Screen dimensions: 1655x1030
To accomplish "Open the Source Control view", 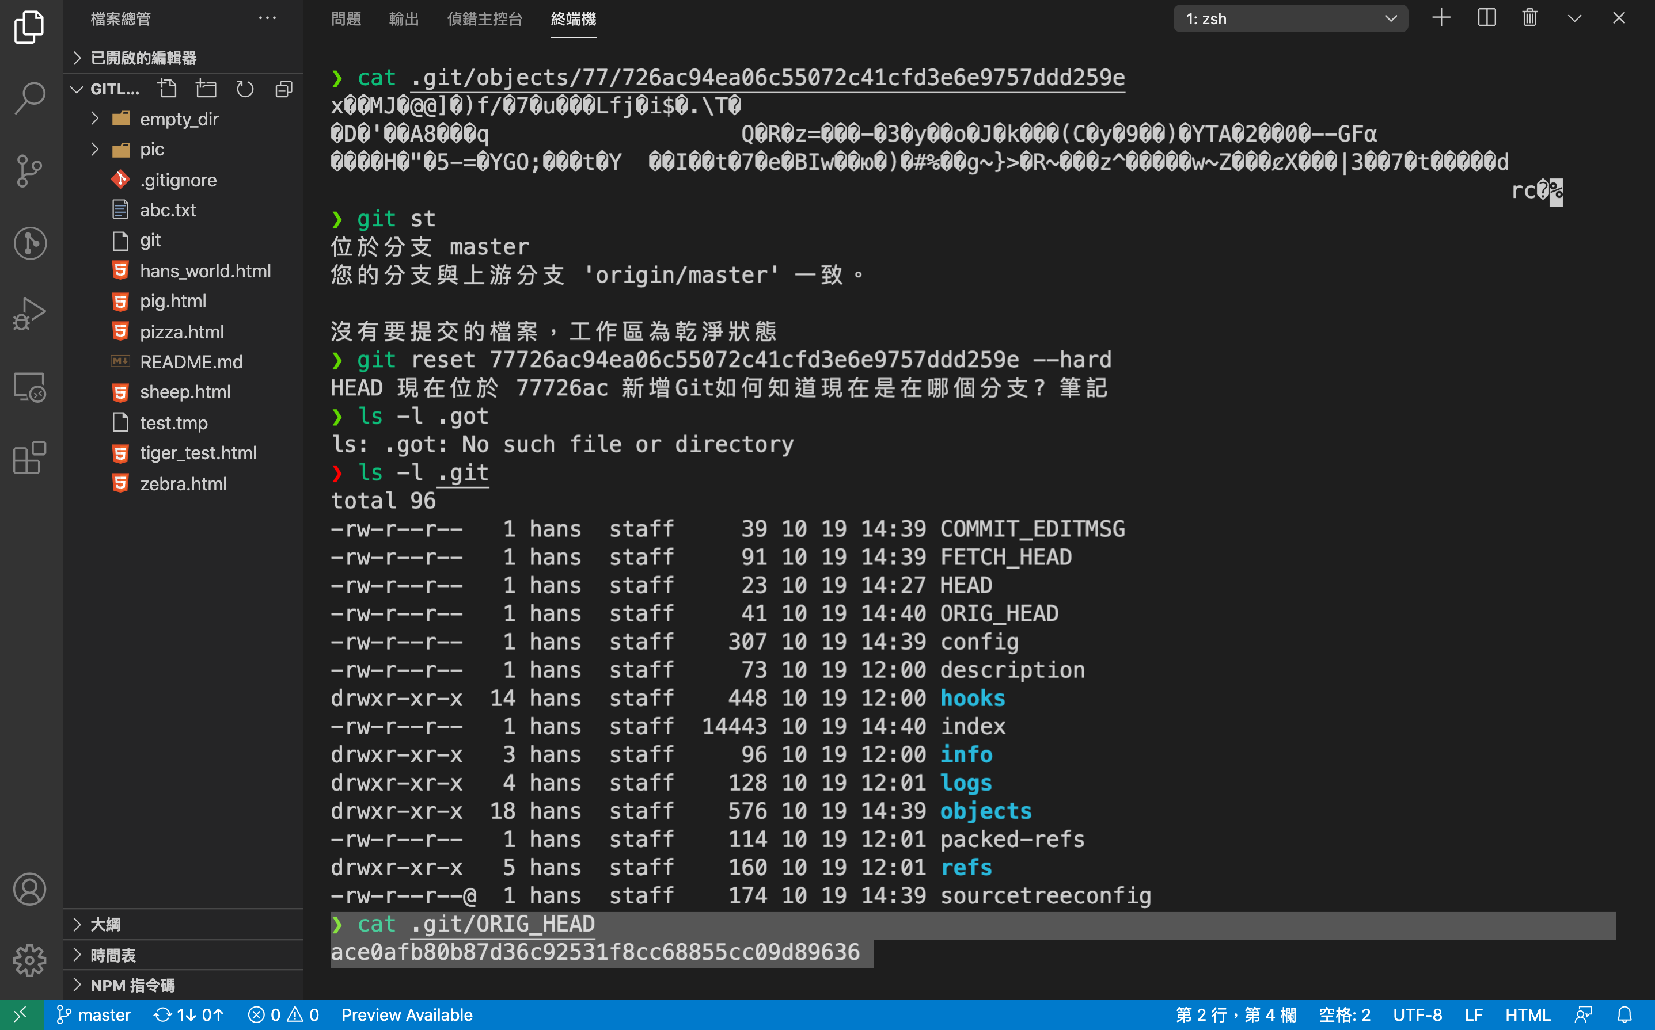I will click(29, 170).
